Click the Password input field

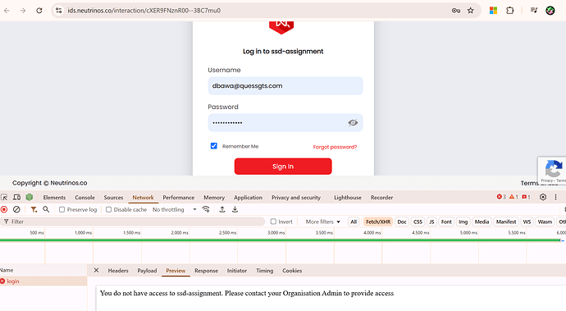click(x=285, y=123)
